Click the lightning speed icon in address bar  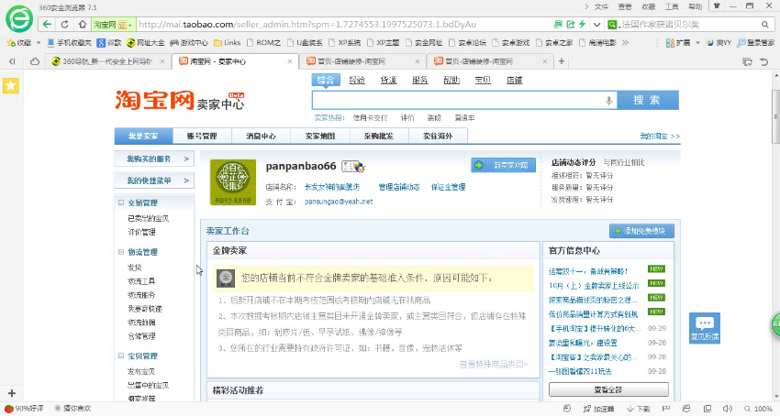pos(582,25)
